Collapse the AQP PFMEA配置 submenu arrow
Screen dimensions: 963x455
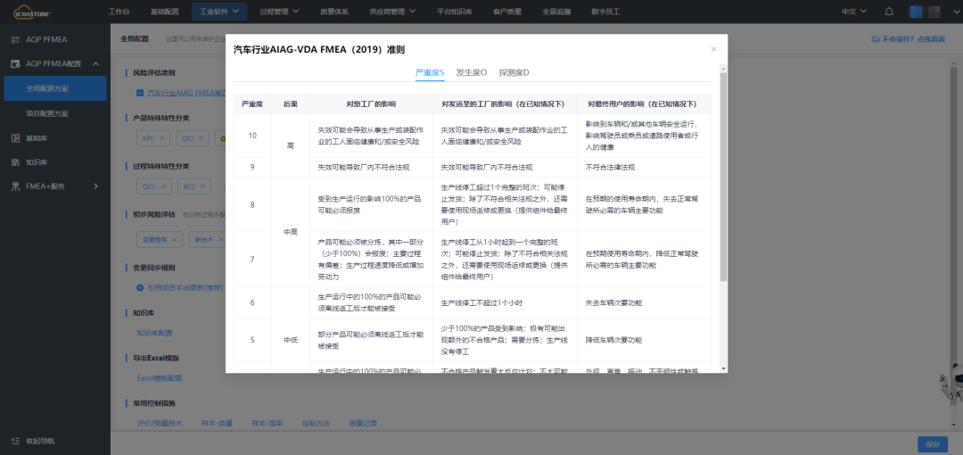pyautogui.click(x=95, y=64)
